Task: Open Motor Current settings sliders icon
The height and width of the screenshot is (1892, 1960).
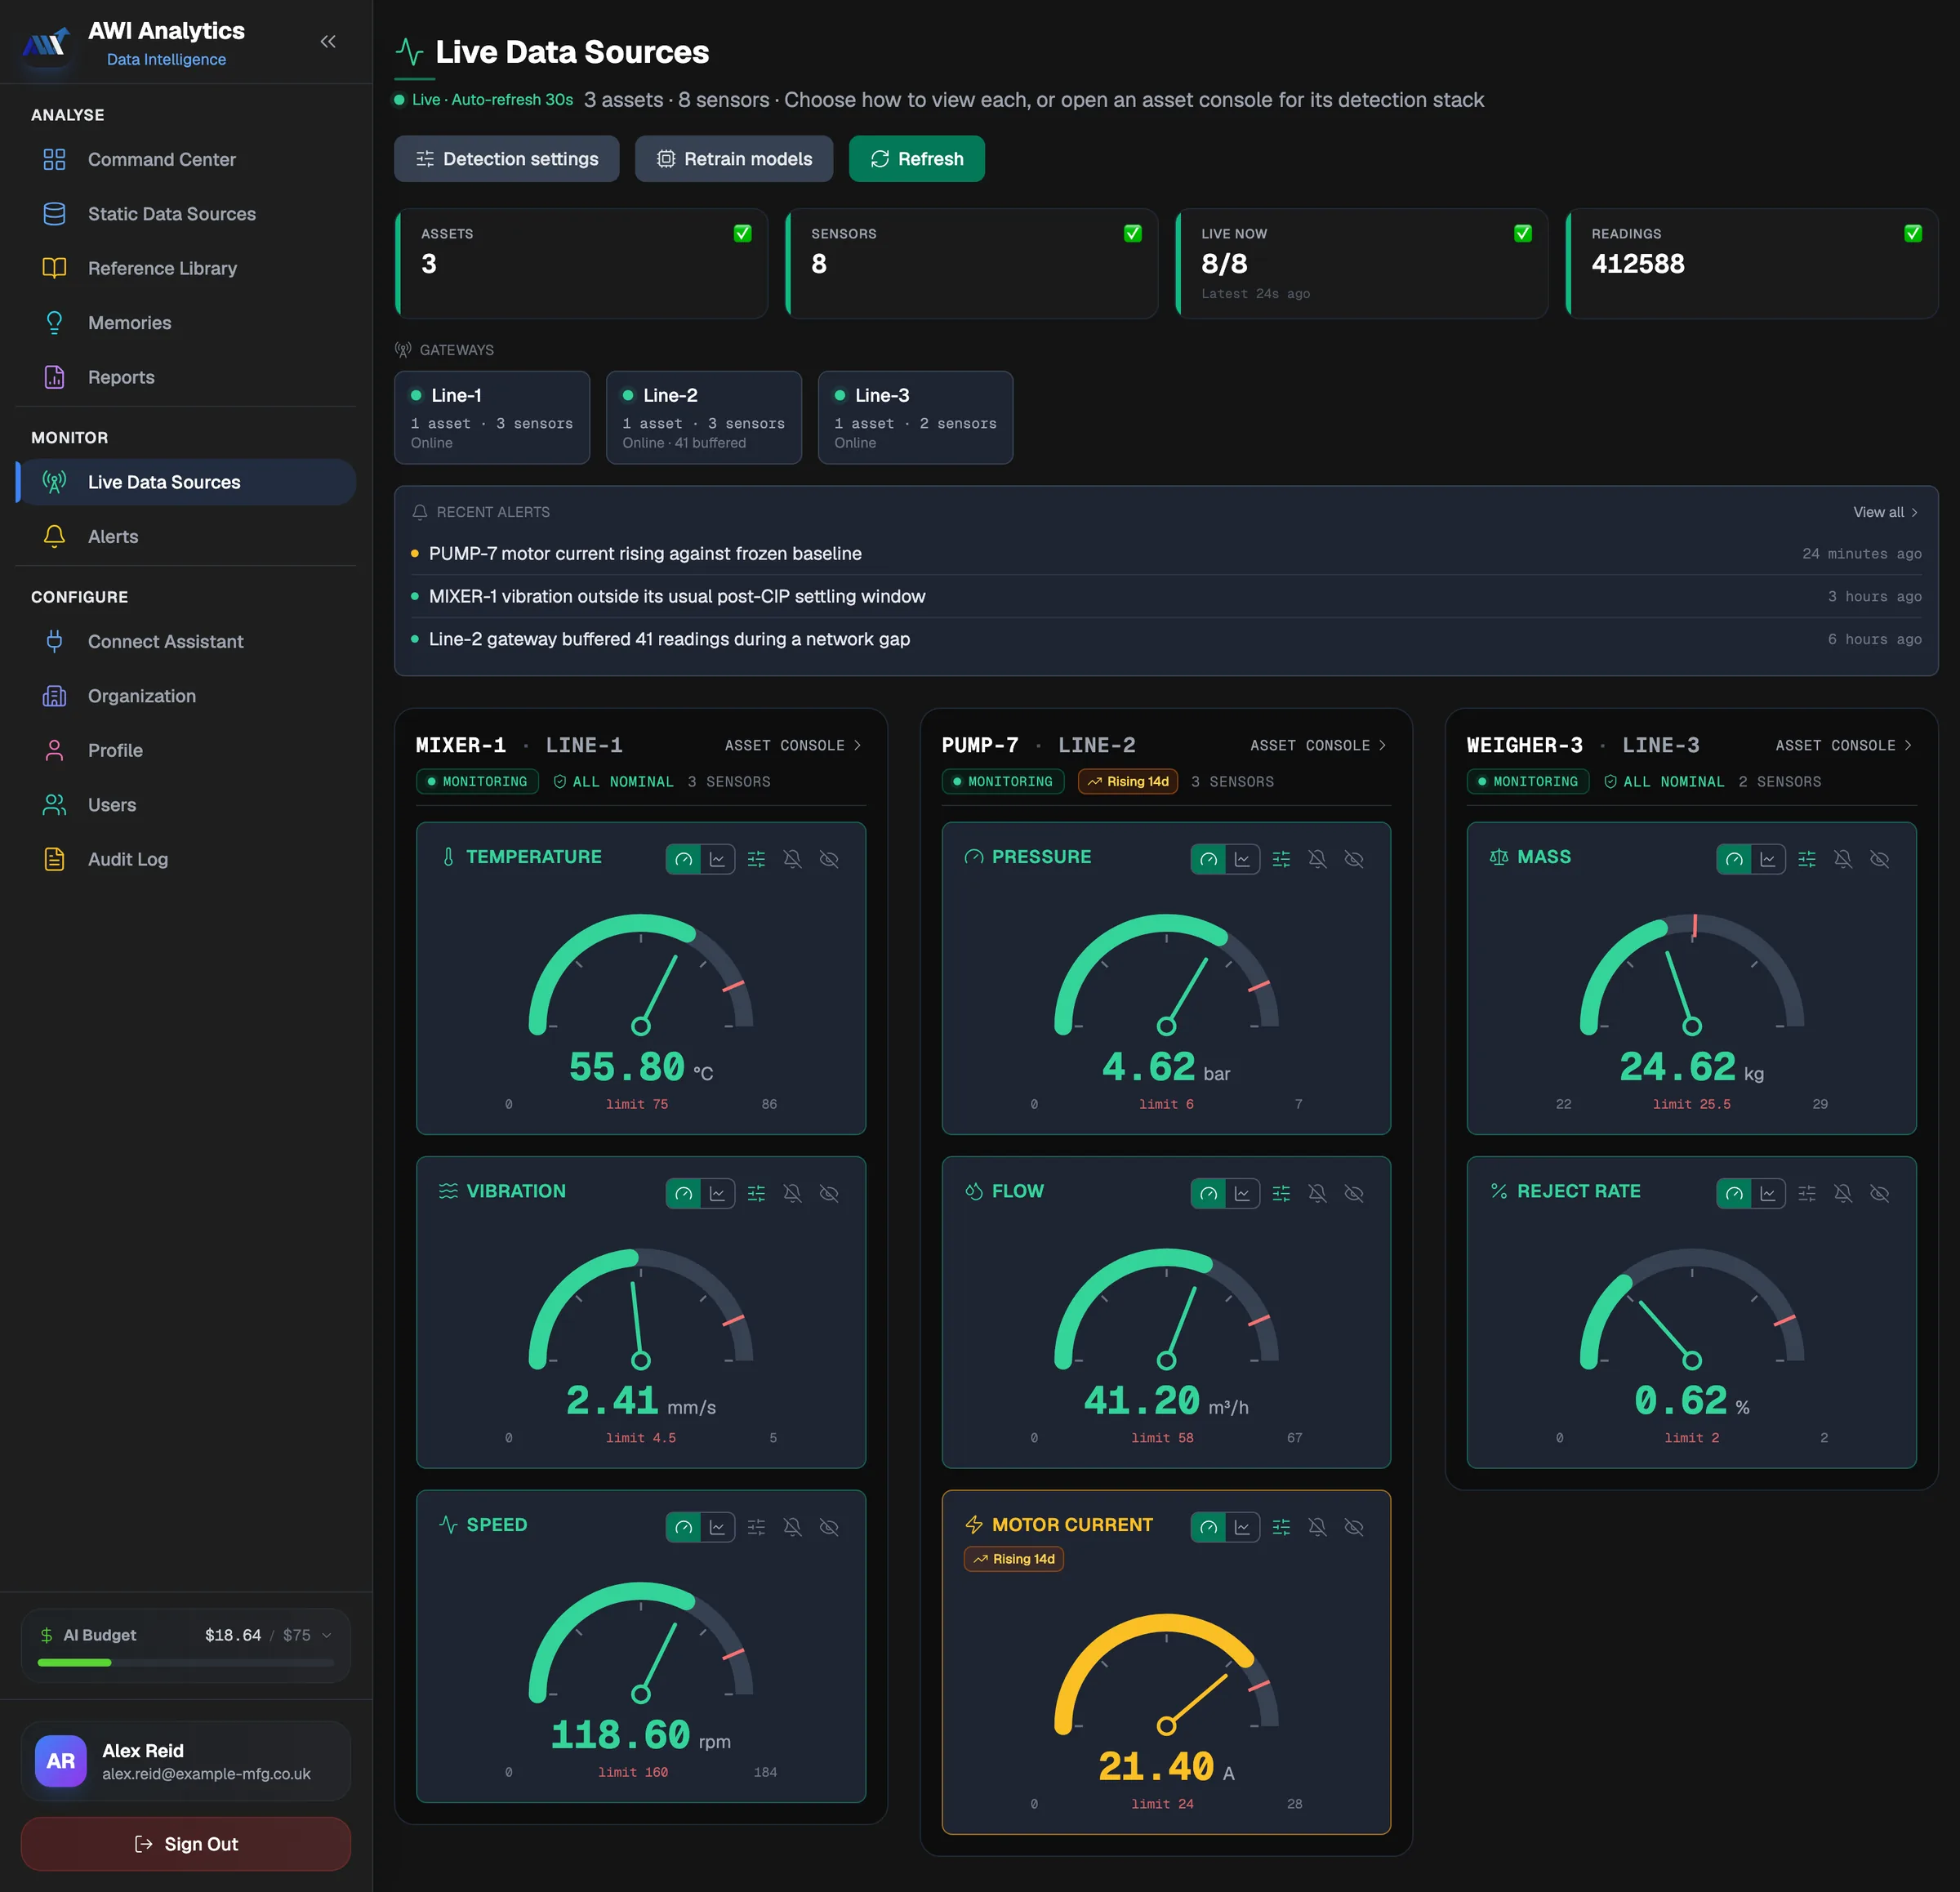Action: [x=1281, y=1527]
